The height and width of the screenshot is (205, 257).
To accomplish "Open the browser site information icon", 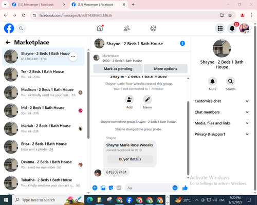I will pyautogui.click(x=34, y=15).
